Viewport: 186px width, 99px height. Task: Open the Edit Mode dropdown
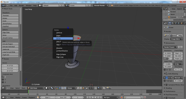point(36,88)
